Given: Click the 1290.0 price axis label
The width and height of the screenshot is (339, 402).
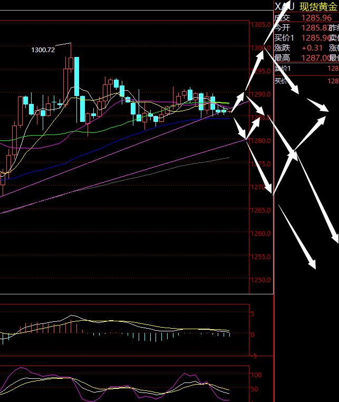Looking at the screenshot, I should (x=261, y=94).
